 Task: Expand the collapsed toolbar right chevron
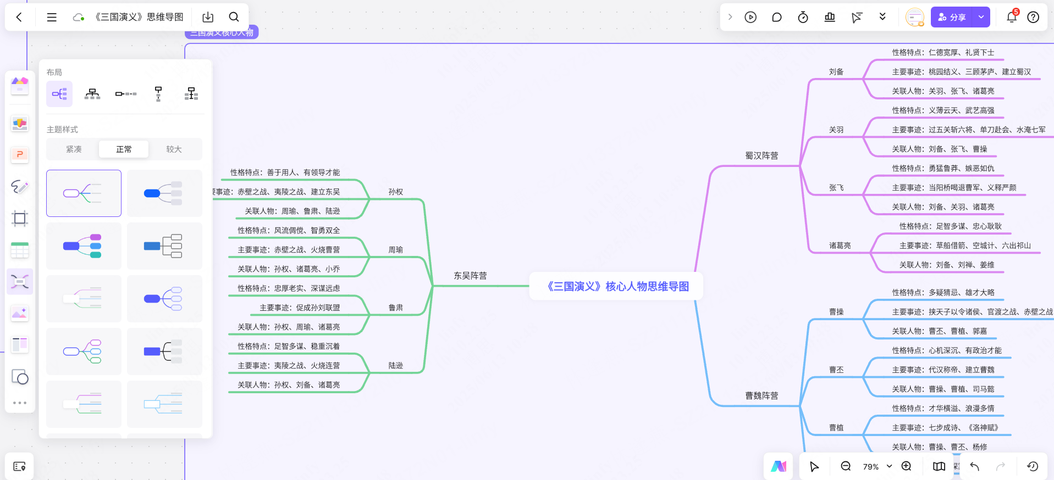point(730,17)
